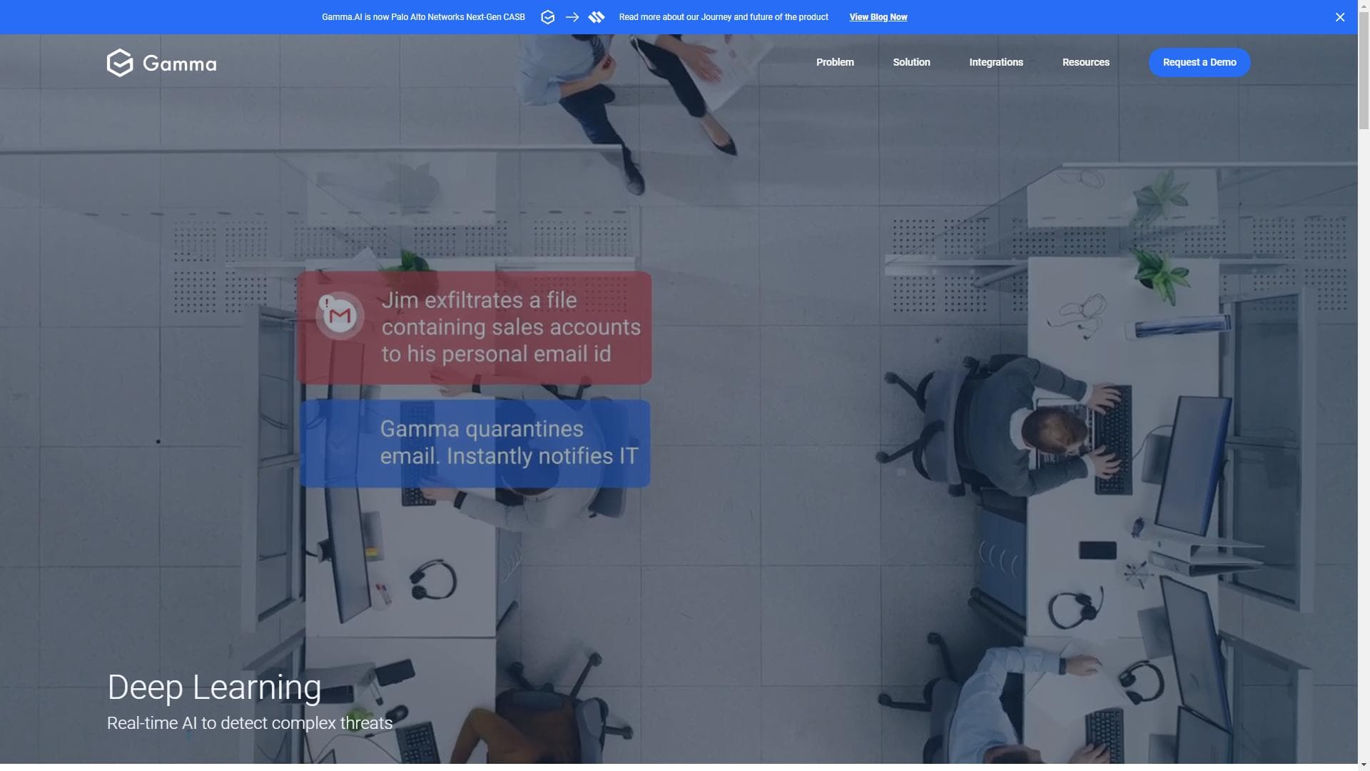Open the Problem menu item

point(834,62)
